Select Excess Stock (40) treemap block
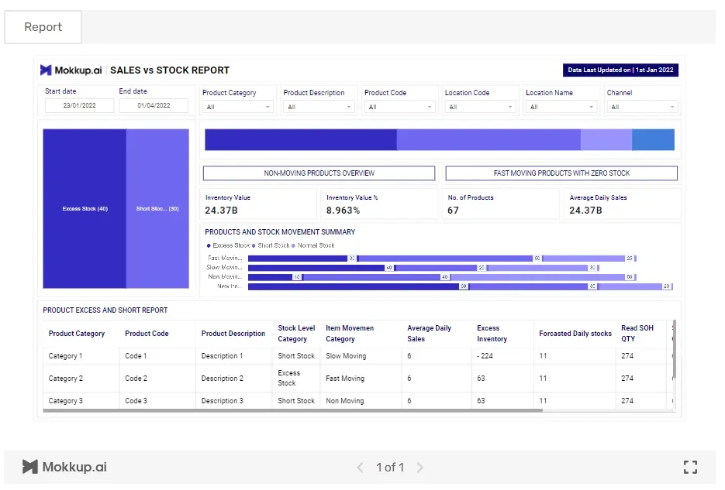 click(85, 208)
